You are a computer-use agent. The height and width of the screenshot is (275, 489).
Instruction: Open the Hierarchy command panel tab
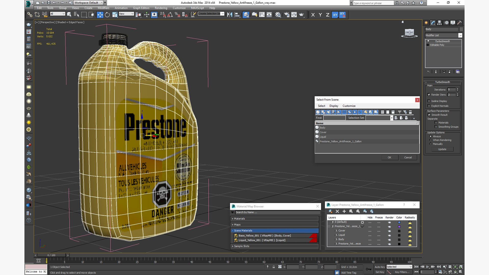(439, 23)
